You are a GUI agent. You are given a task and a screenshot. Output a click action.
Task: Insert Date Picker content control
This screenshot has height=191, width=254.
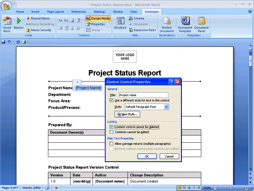tap(72, 28)
